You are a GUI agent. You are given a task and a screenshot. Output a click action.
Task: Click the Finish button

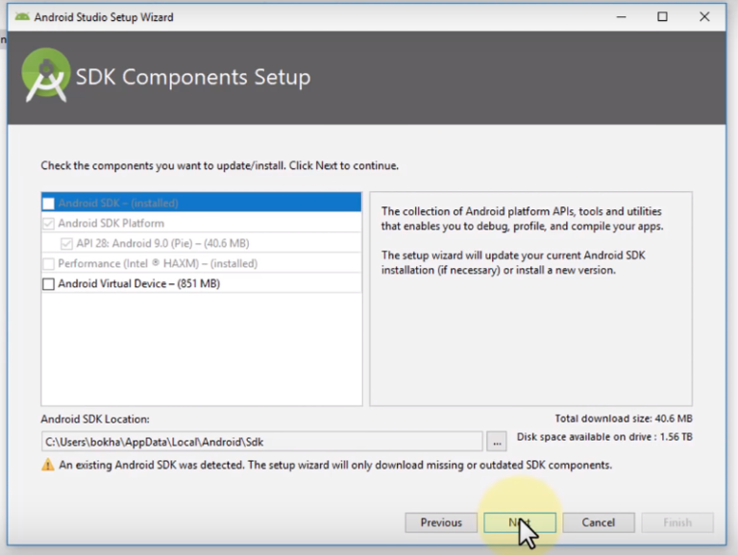(677, 522)
